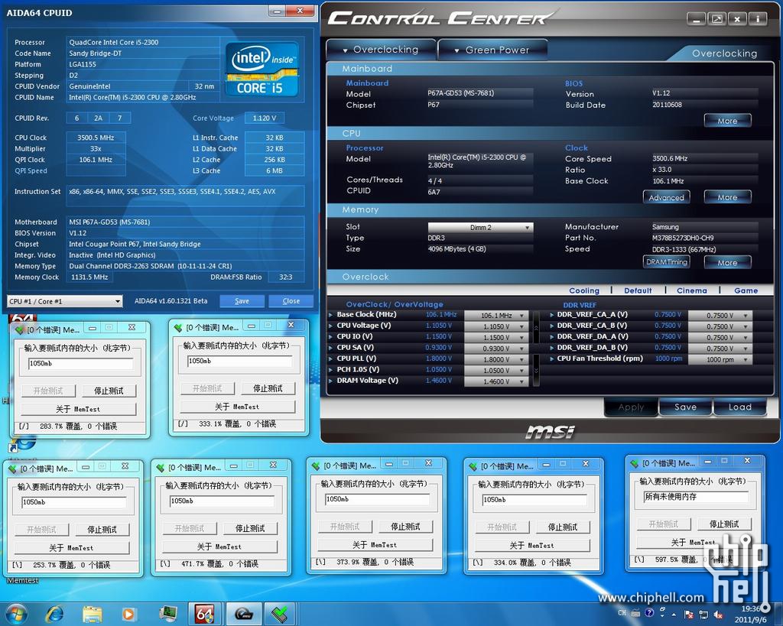Click Load in Control Center bottom bar
783x626 pixels.
[x=739, y=407]
